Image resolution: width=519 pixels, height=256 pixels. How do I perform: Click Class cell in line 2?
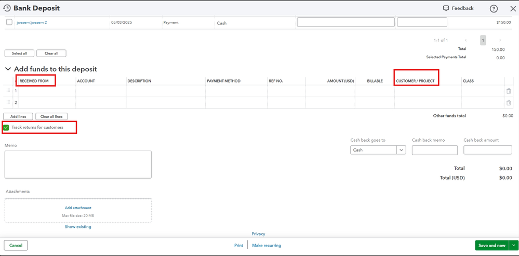click(483, 102)
